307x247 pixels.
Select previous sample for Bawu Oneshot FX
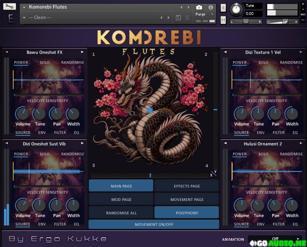7,52
